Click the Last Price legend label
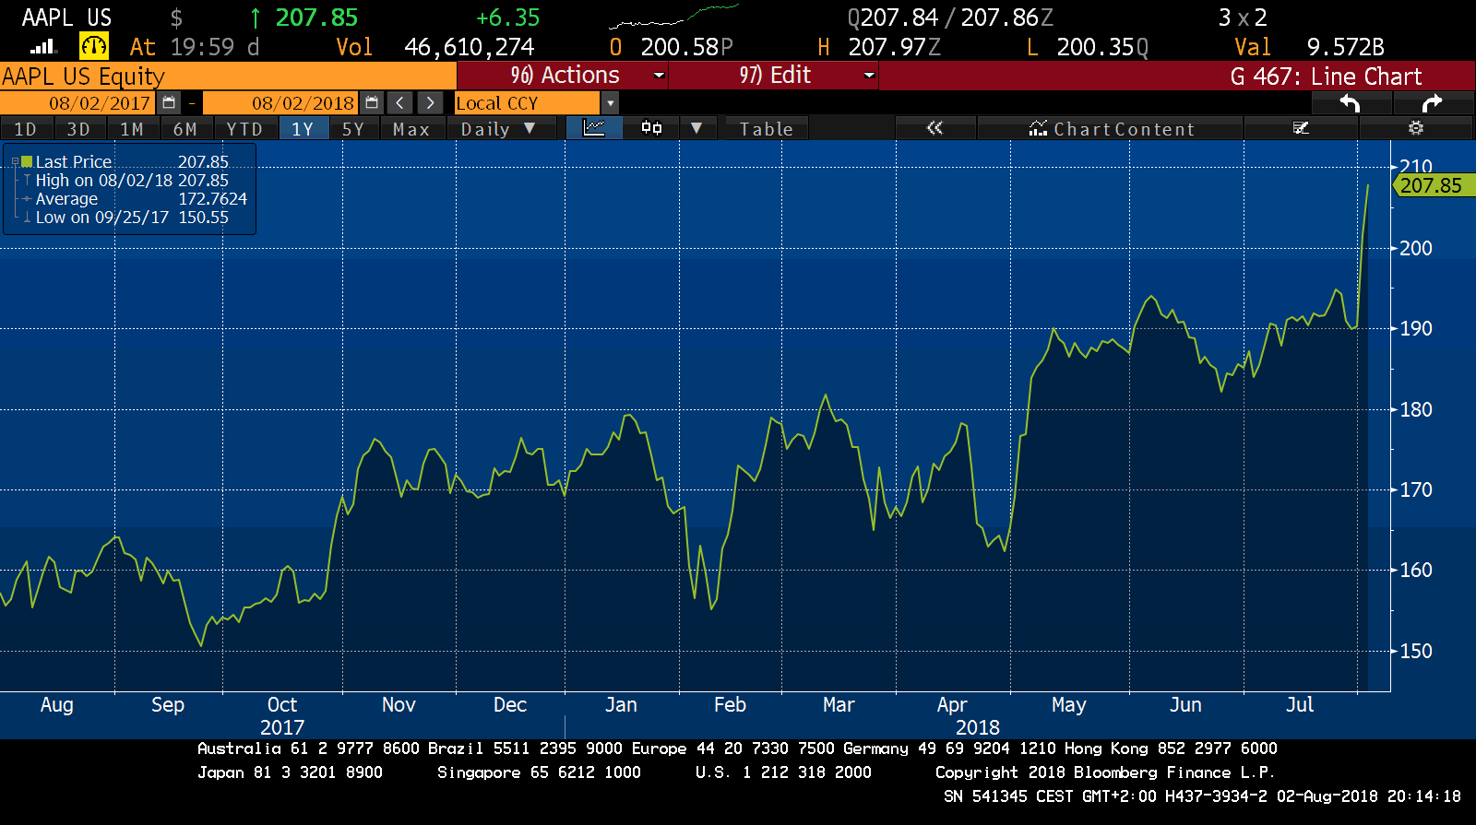This screenshot has height=825, width=1476. point(74,162)
